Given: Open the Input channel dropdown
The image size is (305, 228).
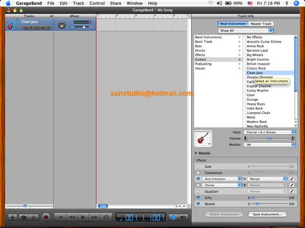Looking at the screenshot, I should coord(269,132).
